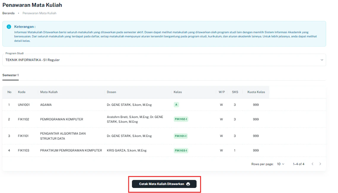Screen dimensions: 338x193
Task: Click the Dosen column header
Action: [111, 92]
